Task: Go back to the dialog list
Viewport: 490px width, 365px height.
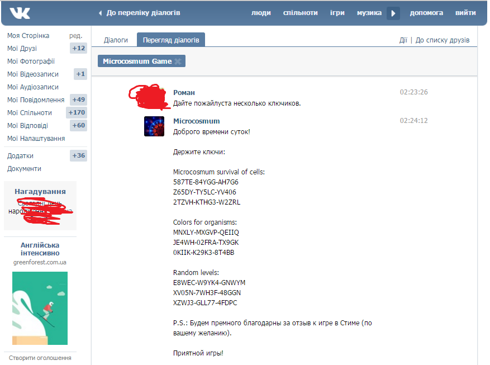Action: tap(139, 13)
